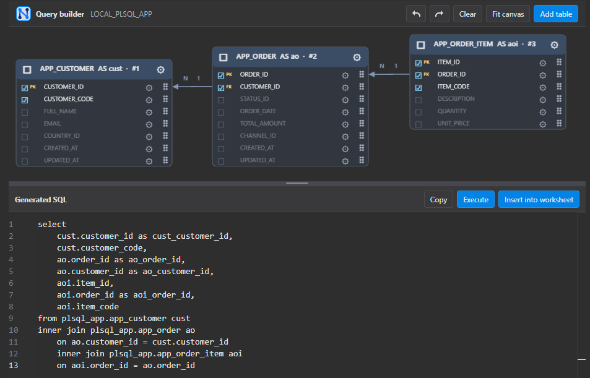
Task: Select all columns checkbox in APP_CUSTOMER header
Action: 27,69
